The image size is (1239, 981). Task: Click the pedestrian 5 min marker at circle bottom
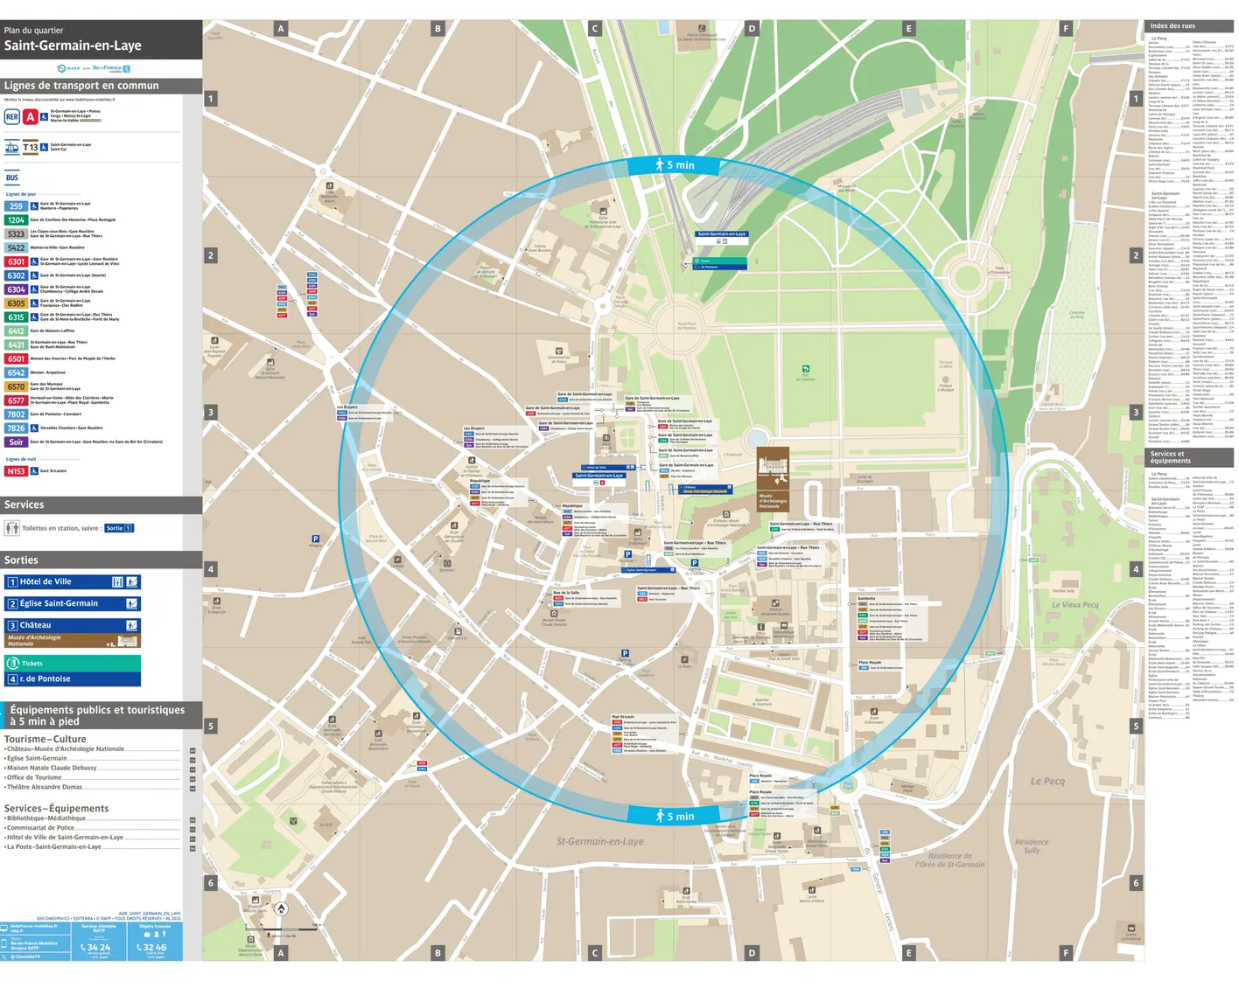pos(675,816)
